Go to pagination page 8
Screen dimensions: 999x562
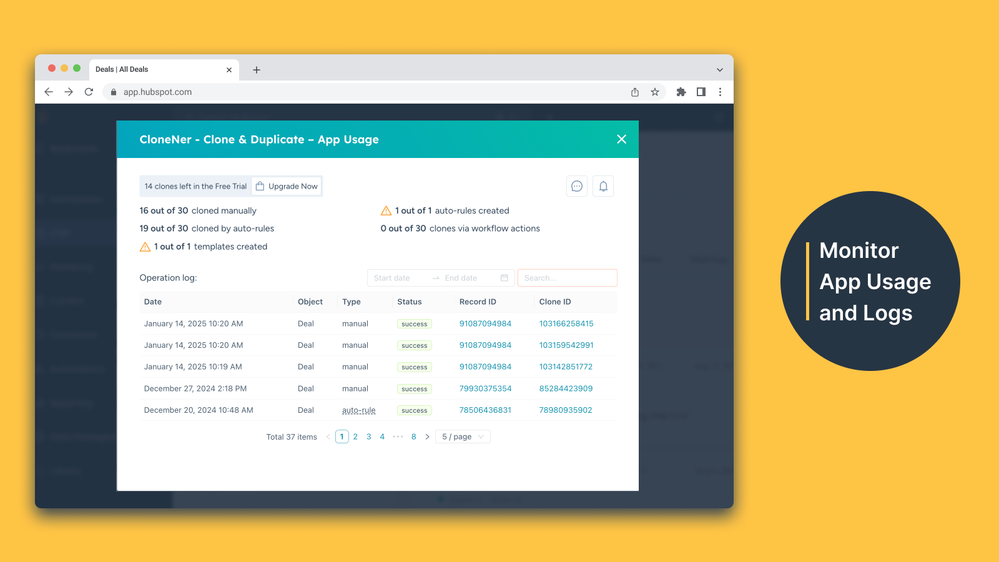413,436
